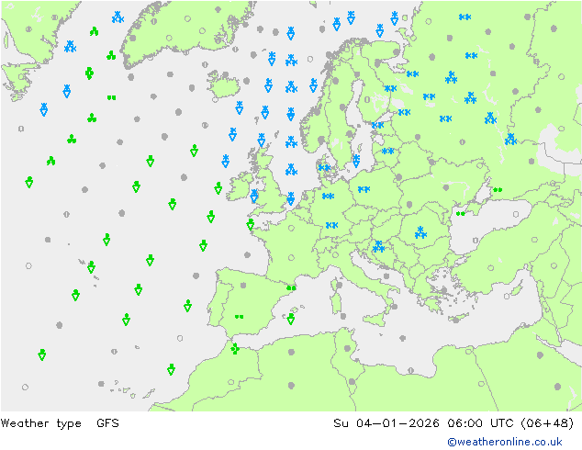Click the green rain symbol over central Spain
The width and height of the screenshot is (582, 450).
pos(239,317)
